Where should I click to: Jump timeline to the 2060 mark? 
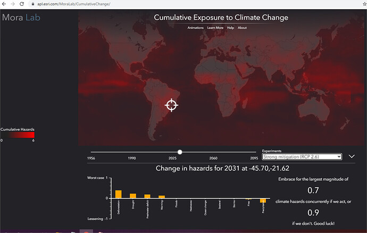click(213, 158)
